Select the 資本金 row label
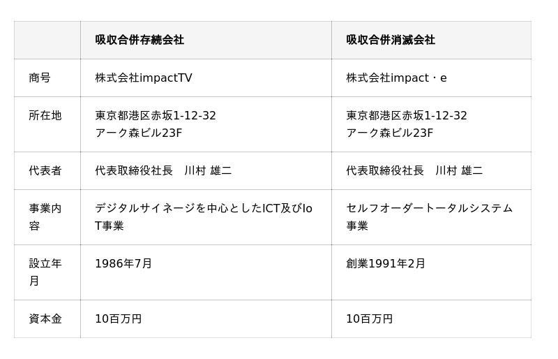Screen dimensions: 558x359 point(45,318)
